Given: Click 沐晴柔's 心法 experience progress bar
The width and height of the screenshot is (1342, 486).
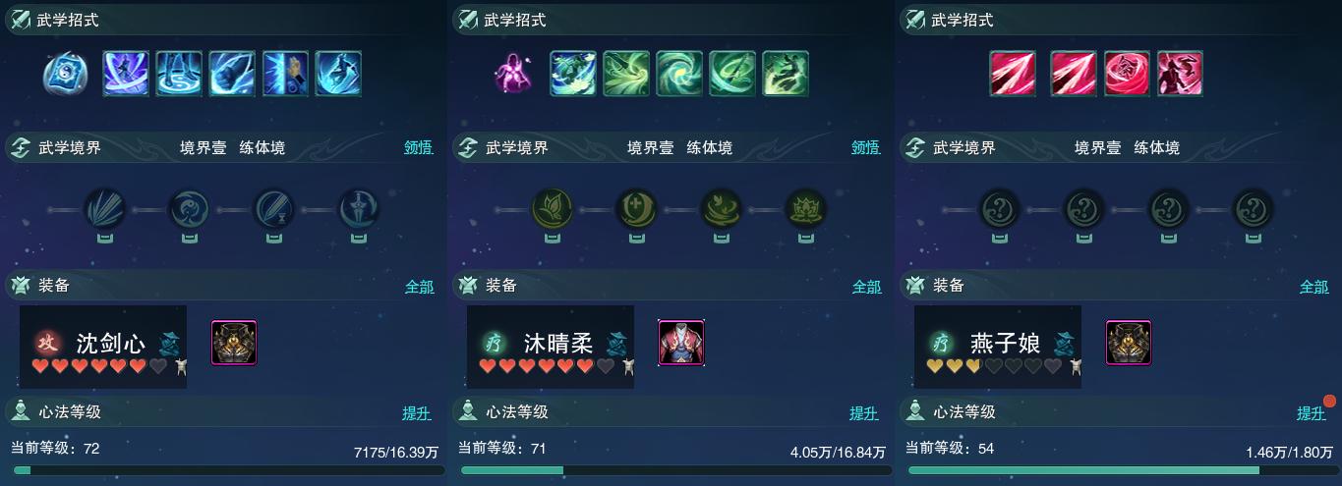Looking at the screenshot, I should [671, 471].
